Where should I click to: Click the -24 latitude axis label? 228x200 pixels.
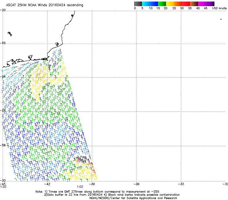point(3,77)
